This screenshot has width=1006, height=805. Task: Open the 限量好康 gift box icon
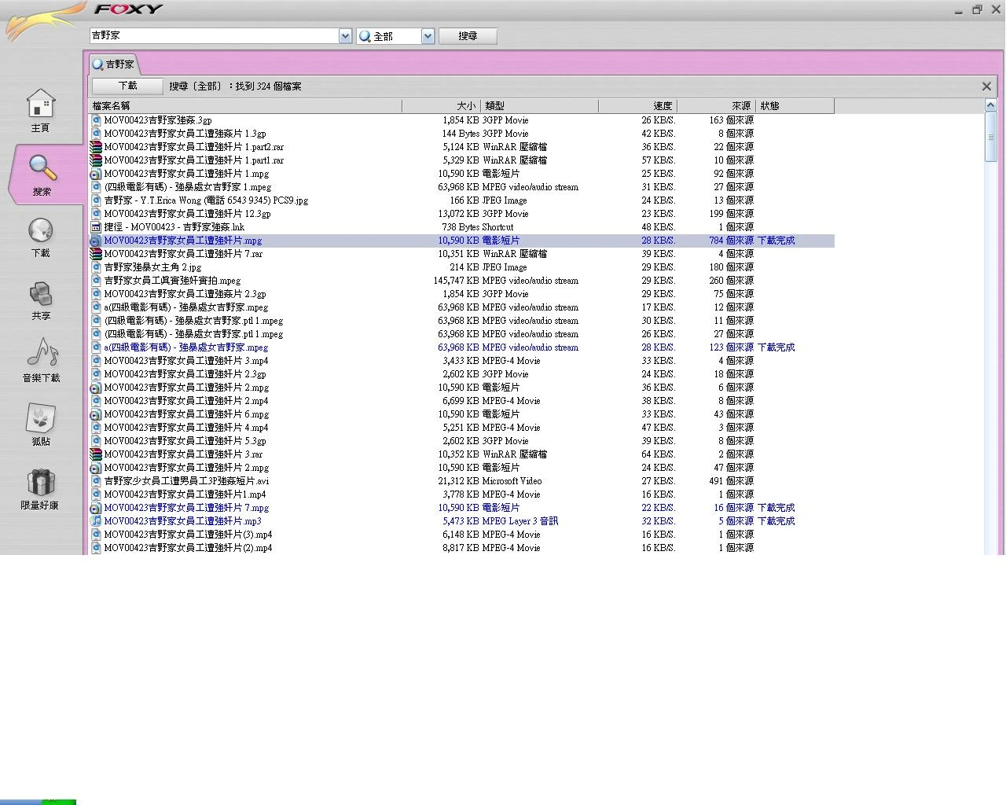41,483
